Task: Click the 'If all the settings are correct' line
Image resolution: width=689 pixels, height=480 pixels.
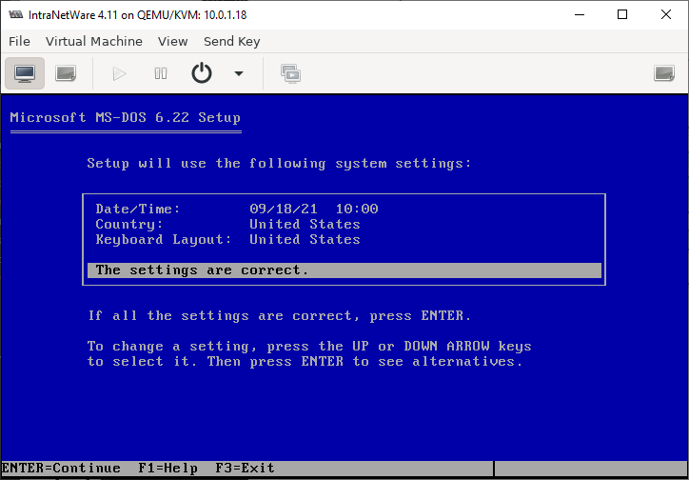Action: point(280,316)
